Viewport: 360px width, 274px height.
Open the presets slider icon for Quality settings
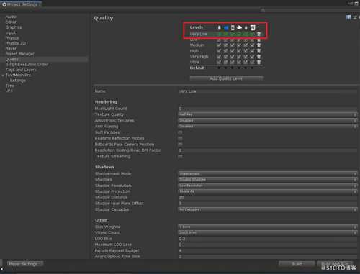point(354,17)
